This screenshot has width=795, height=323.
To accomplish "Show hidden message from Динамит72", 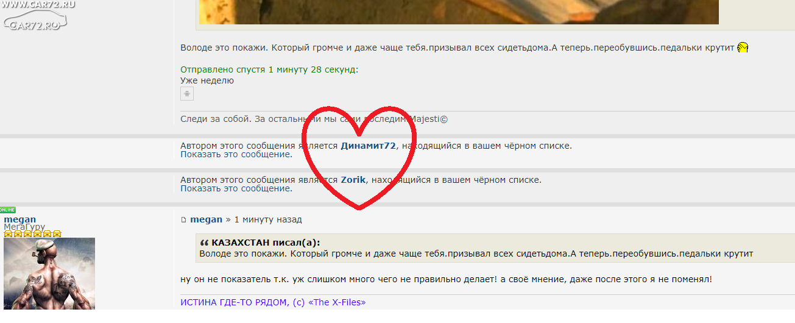I will tap(236, 154).
